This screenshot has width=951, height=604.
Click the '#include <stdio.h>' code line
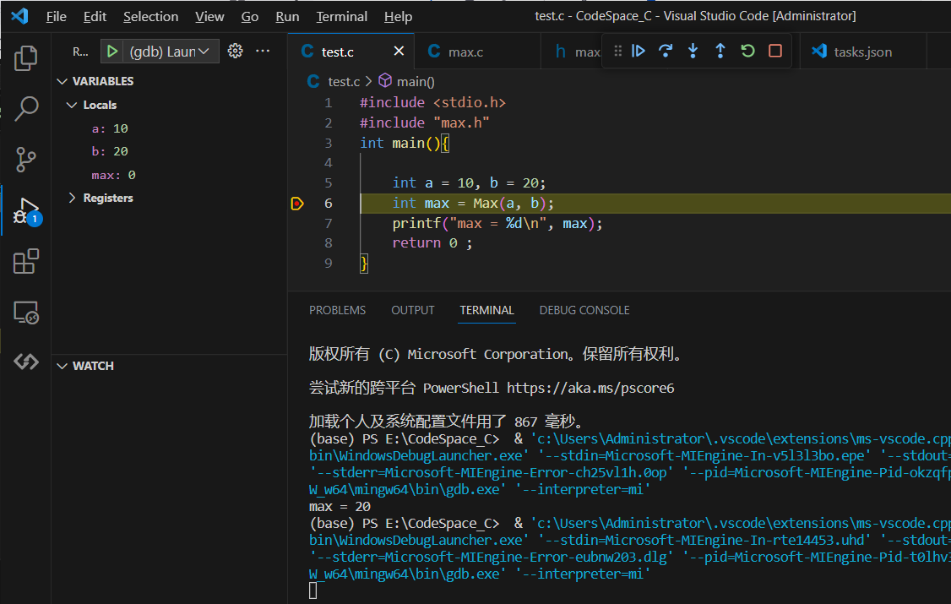432,102
